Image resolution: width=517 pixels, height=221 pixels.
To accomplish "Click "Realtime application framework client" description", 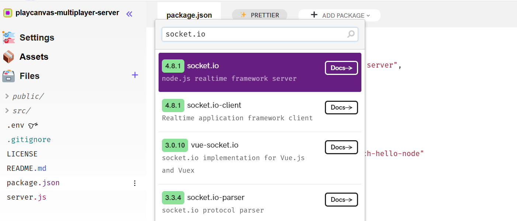I will click(x=237, y=118).
